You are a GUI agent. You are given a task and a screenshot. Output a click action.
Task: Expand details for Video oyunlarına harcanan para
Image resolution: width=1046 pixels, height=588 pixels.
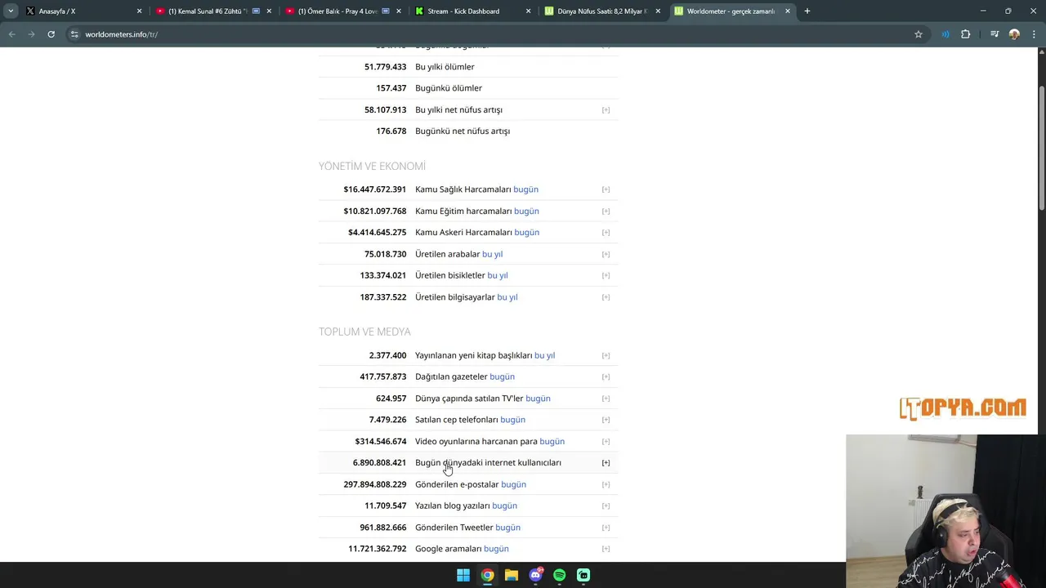click(606, 441)
